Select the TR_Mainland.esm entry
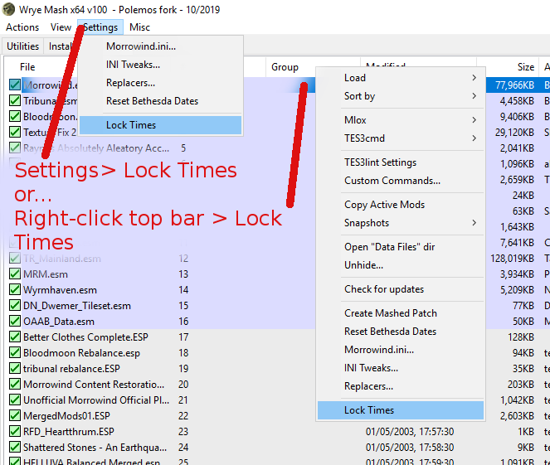This screenshot has height=465, width=550. point(62,259)
